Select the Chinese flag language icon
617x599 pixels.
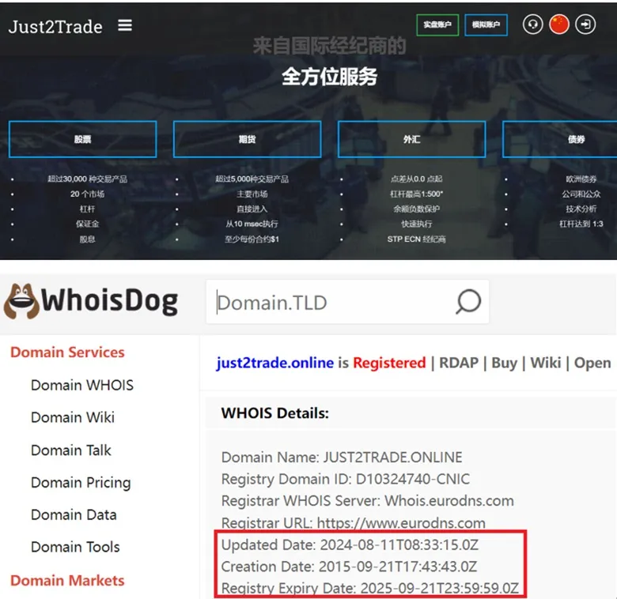tap(559, 24)
